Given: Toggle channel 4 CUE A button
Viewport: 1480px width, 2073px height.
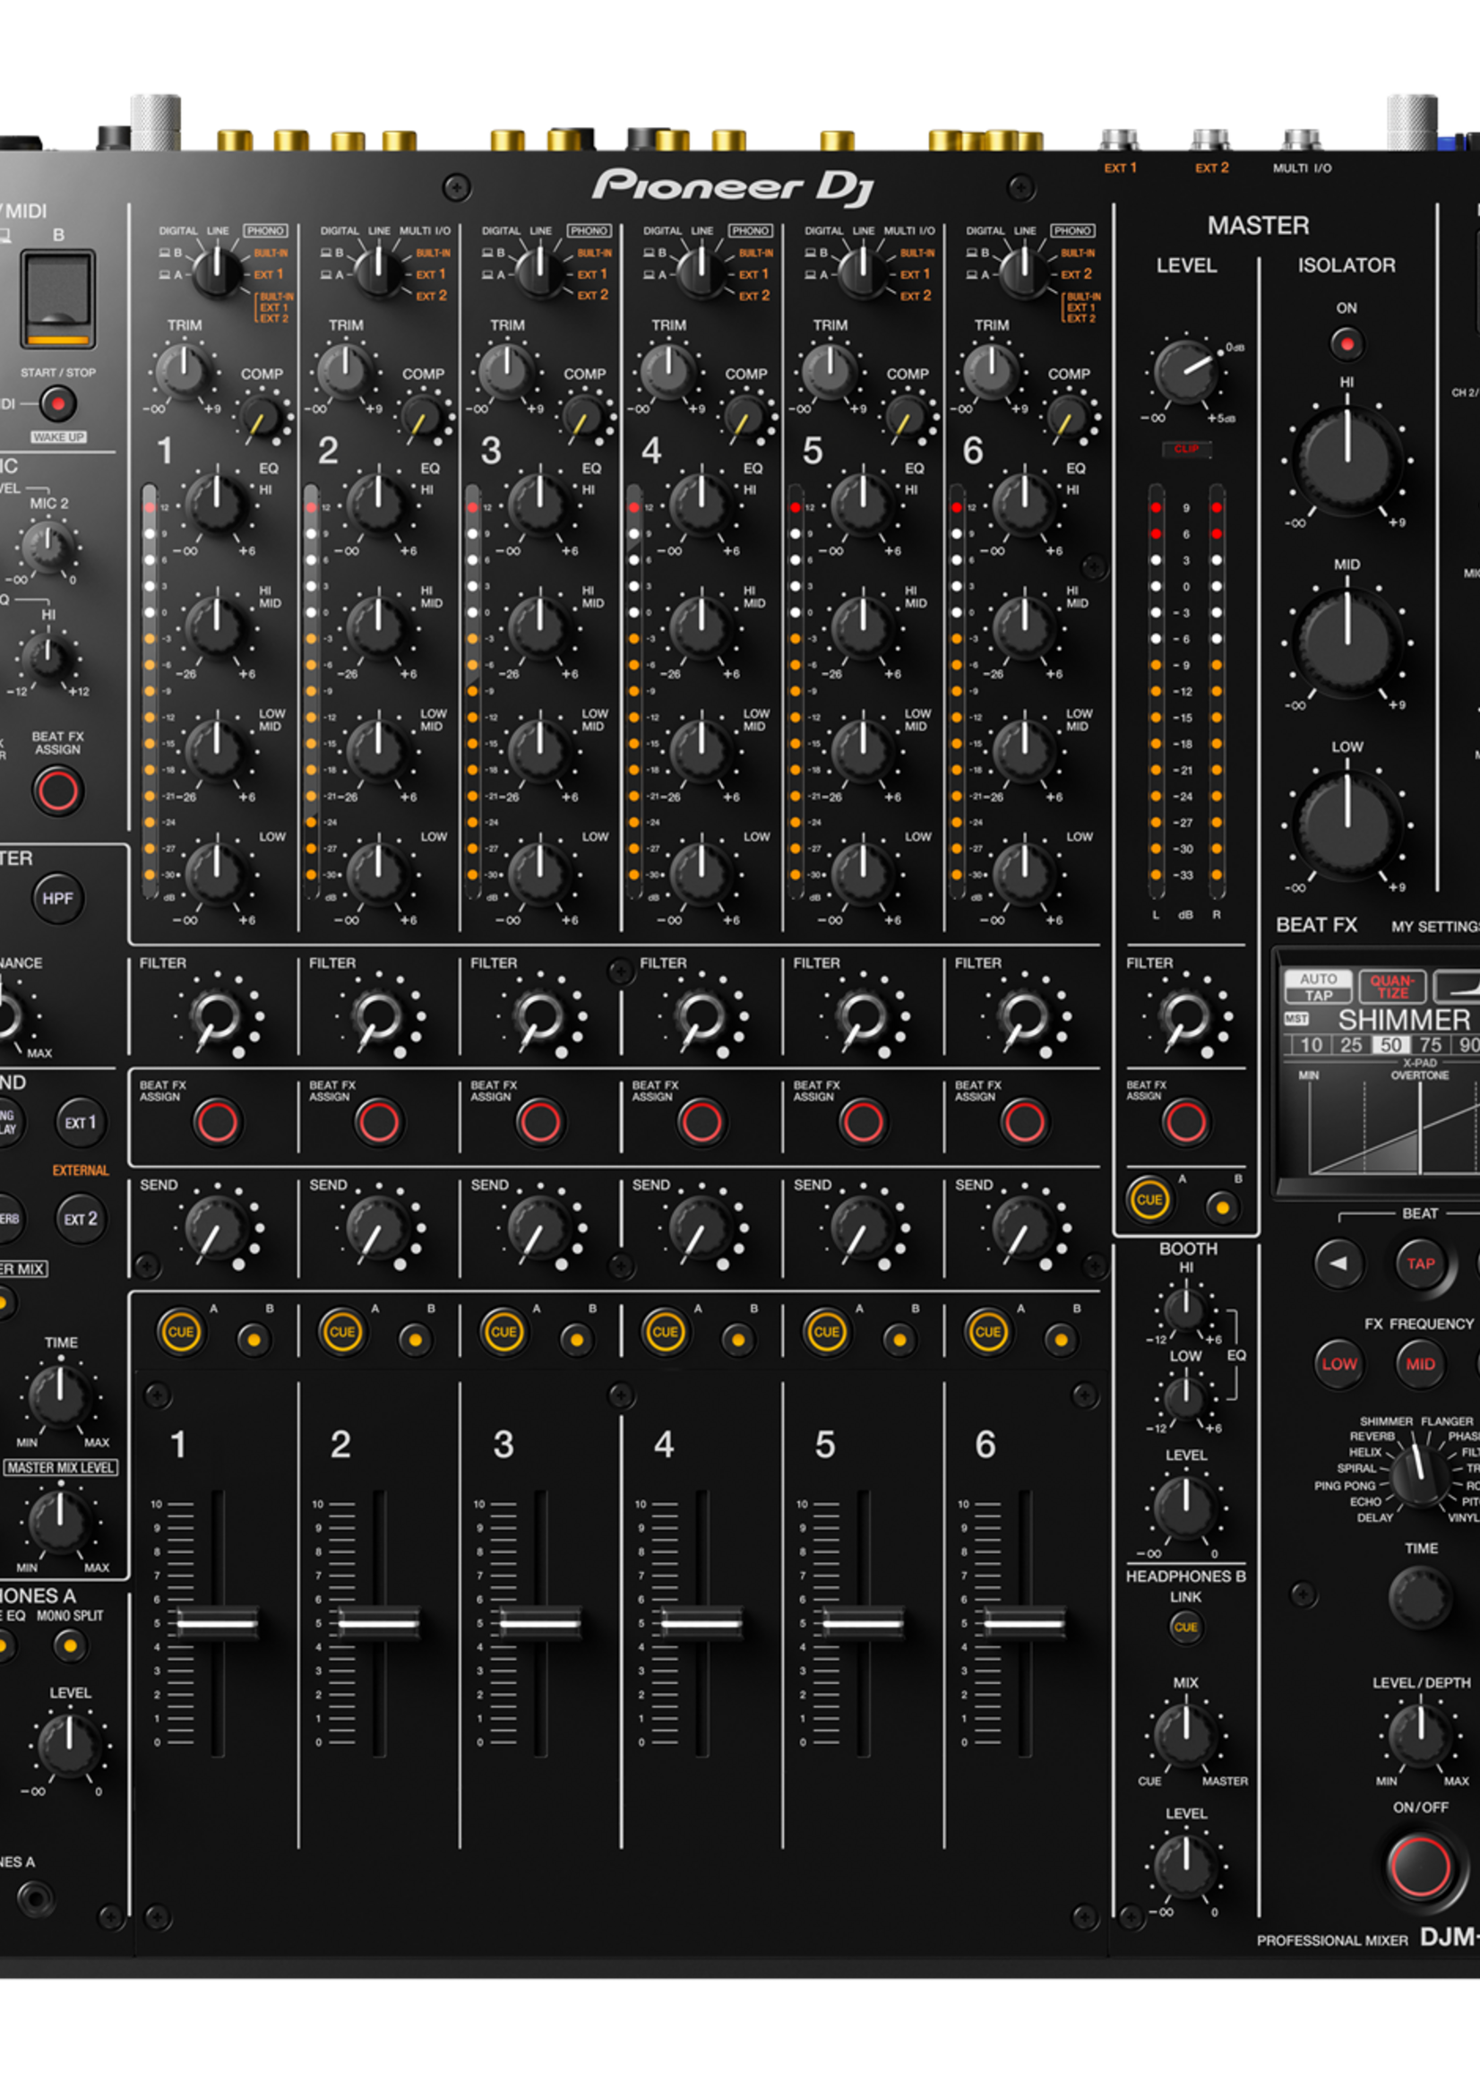Looking at the screenshot, I should point(665,1332).
